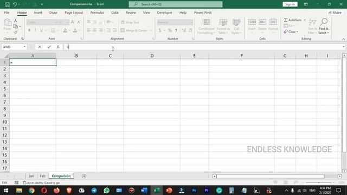Click Accessibility: Good to go status

click(x=41, y=183)
